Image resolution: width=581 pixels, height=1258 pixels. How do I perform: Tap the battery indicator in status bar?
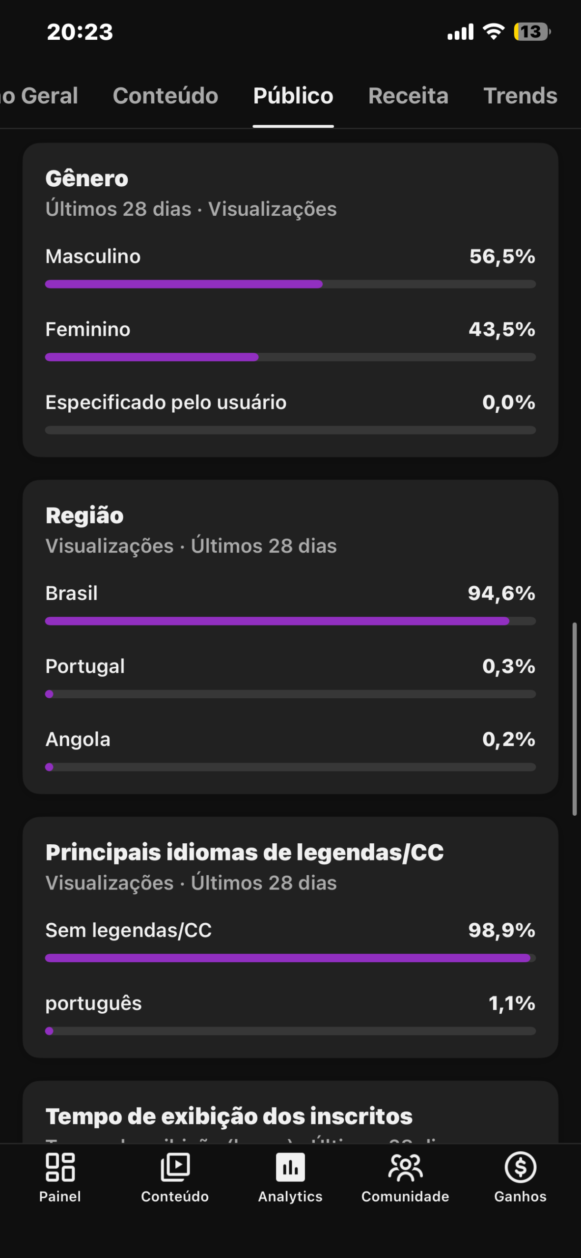coord(532,32)
